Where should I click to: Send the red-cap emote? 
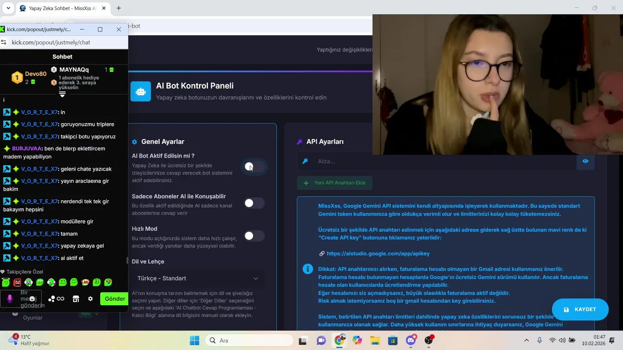click(x=85, y=282)
